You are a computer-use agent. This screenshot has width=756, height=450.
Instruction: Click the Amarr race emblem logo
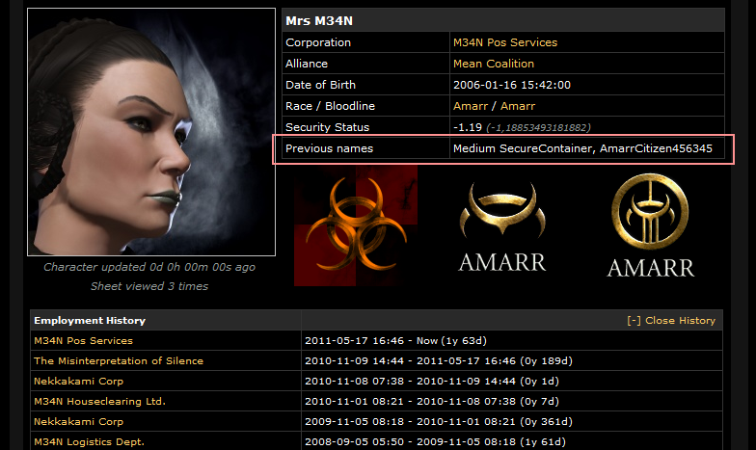(501, 225)
